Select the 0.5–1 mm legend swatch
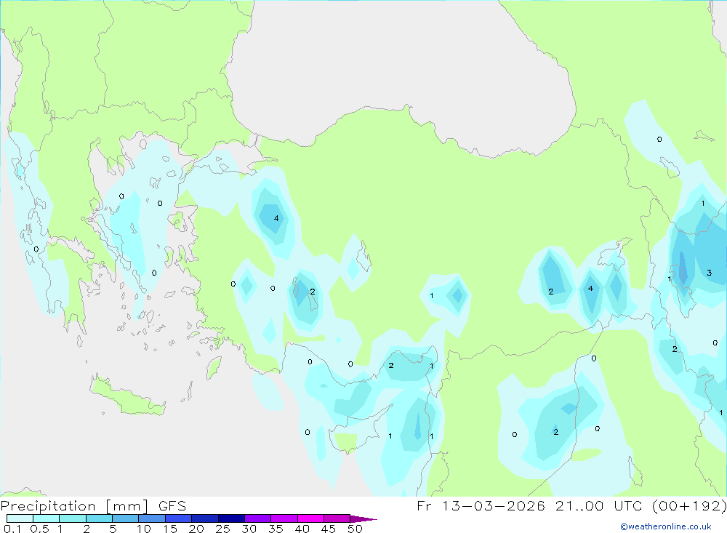This screenshot has height=533, width=727. point(46,518)
